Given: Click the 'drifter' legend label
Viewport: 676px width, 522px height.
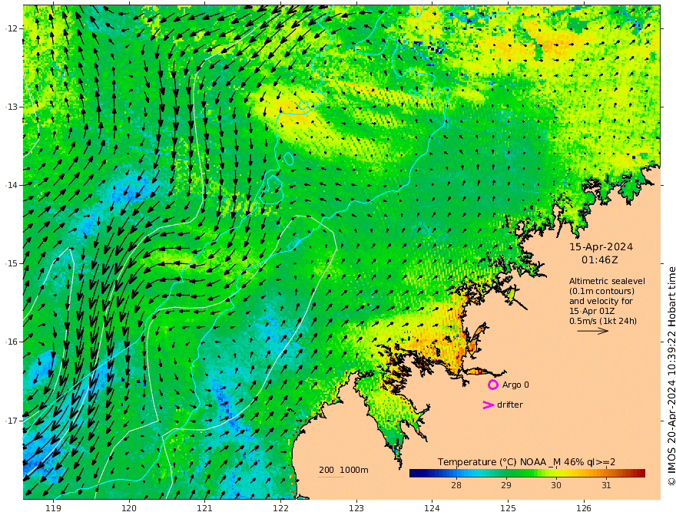Looking at the screenshot, I should pos(510,405).
